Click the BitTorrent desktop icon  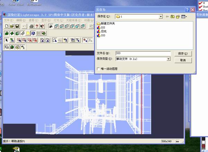click(34, 3)
